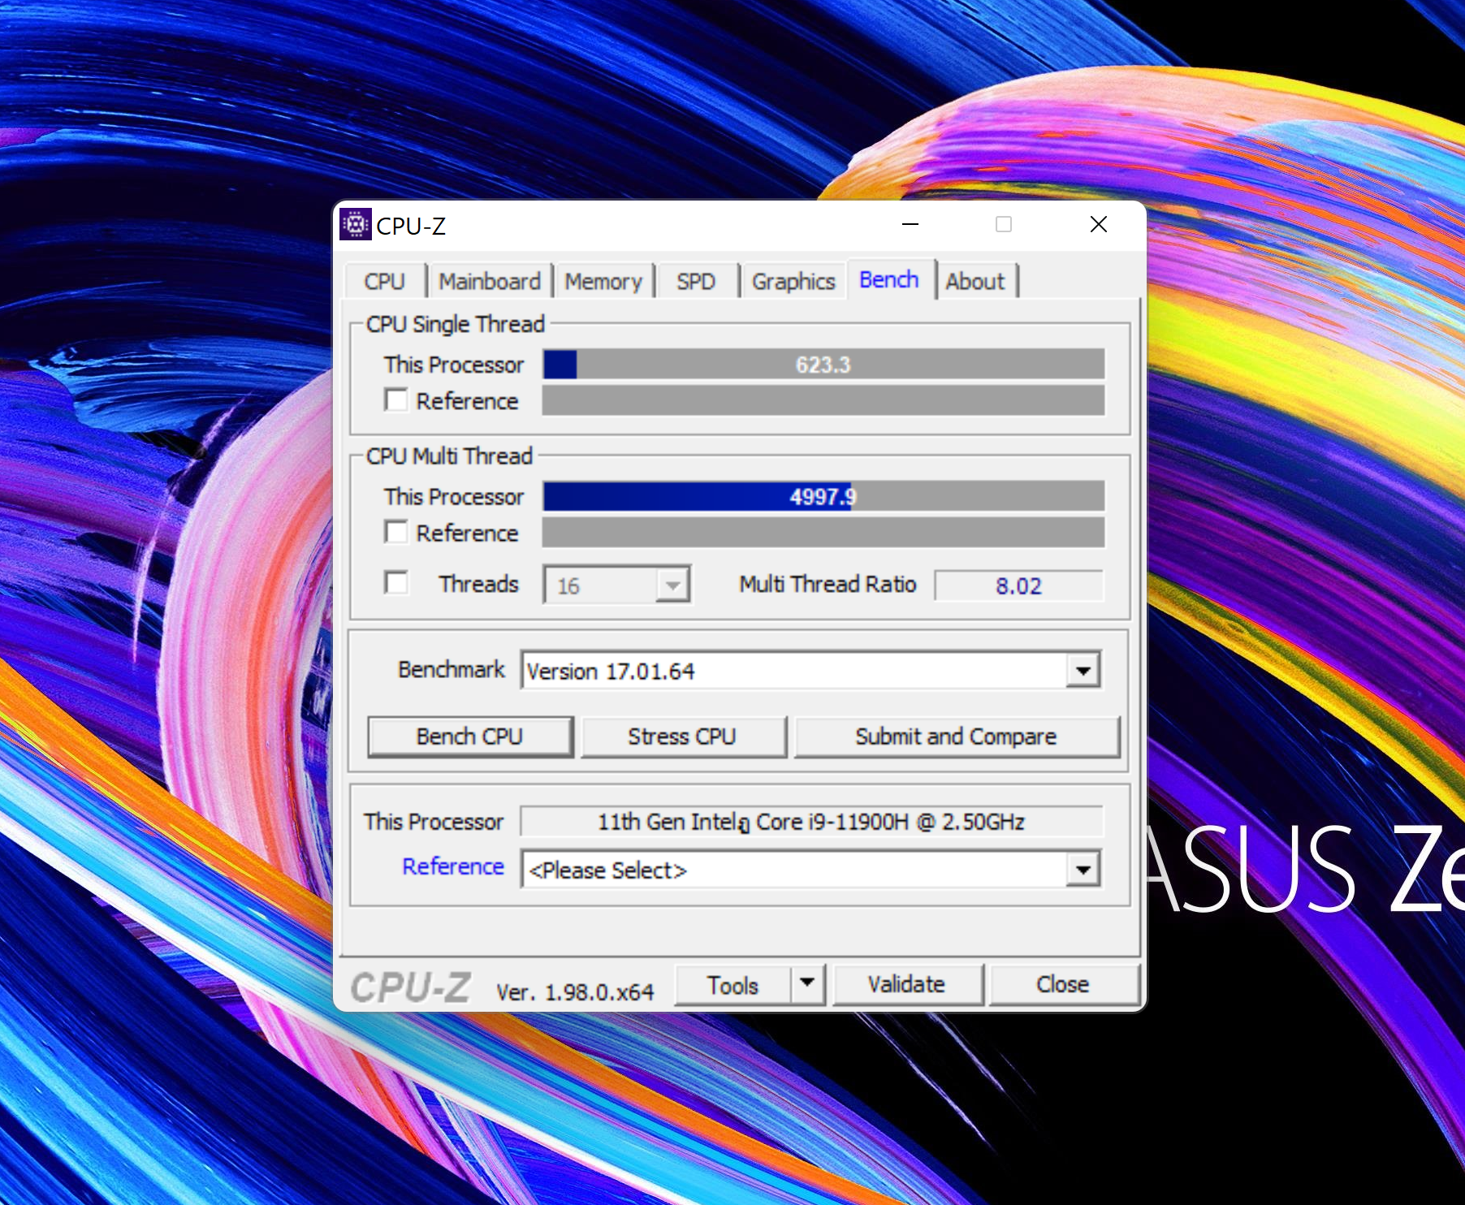Click Submit and Compare
Viewport: 1465px width, 1205px height.
957,736
